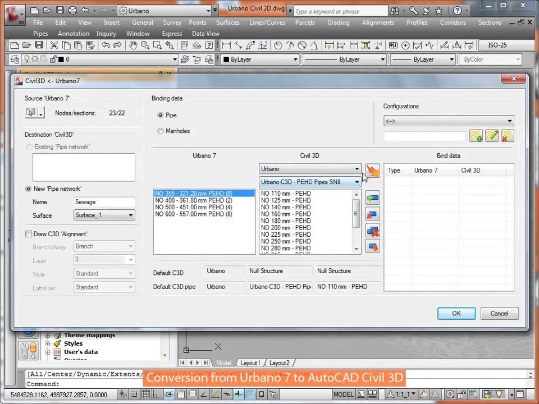
Task: Click the Open folder icon in main toolbar
Action: pos(26,45)
